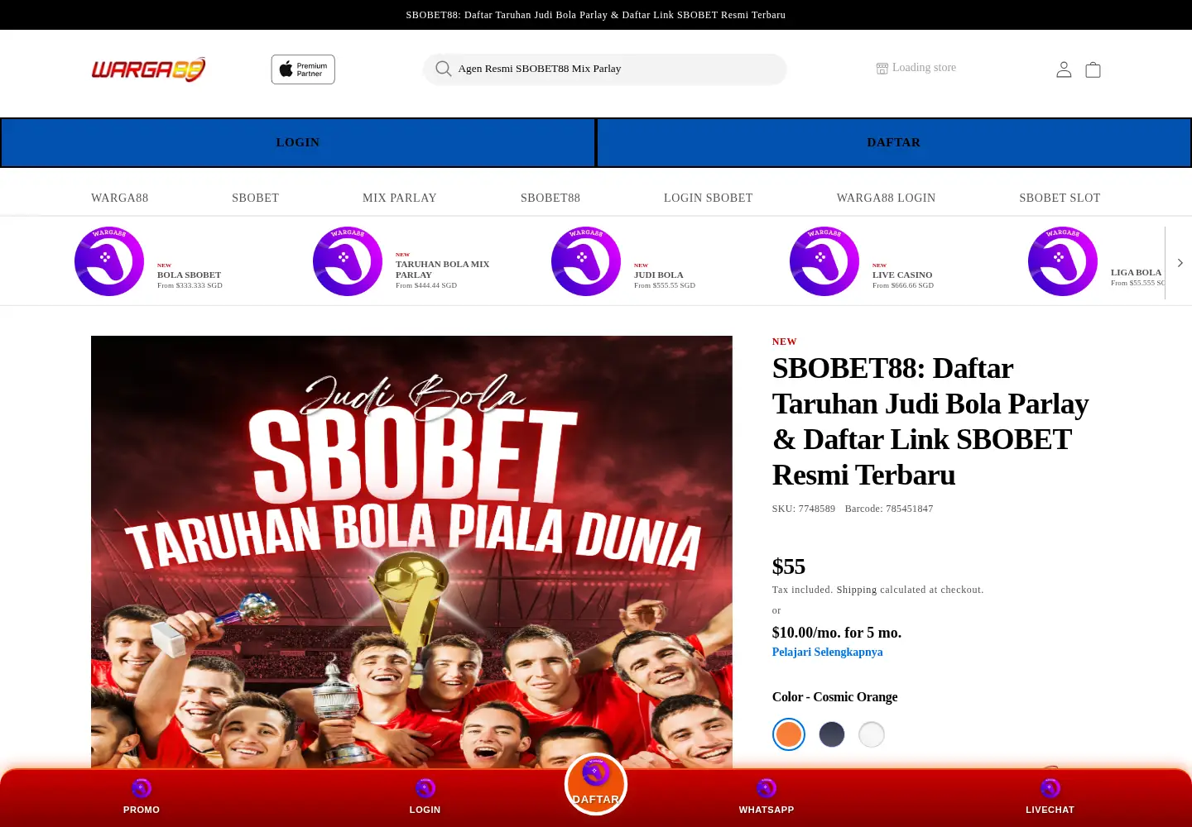Open the Shipping policy link
Viewport: 1192px width, 827px height.
pos(857,590)
